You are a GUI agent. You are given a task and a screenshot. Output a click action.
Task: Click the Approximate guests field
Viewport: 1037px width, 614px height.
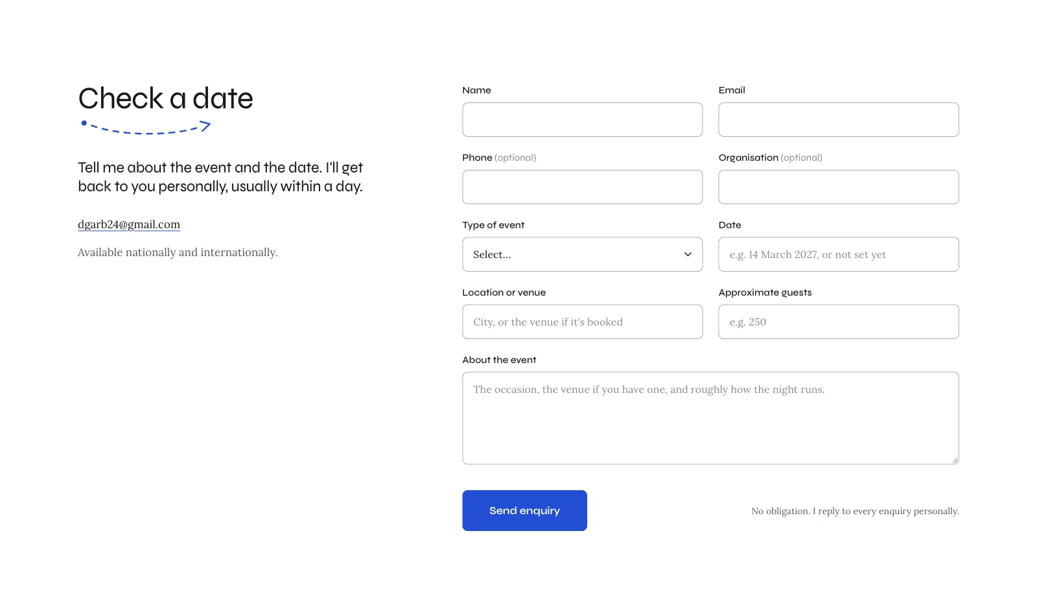[x=839, y=322]
